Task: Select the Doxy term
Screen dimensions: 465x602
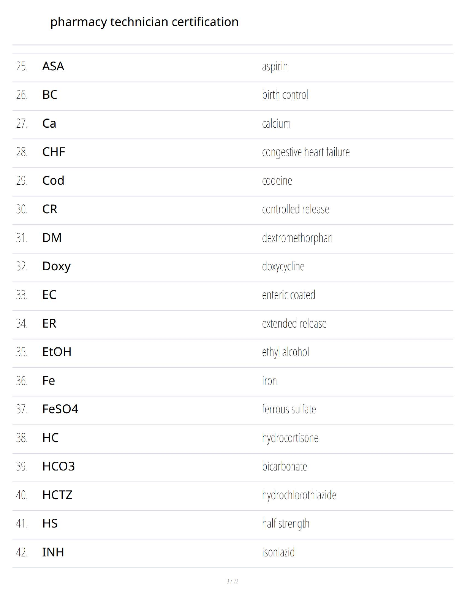Action: click(57, 266)
